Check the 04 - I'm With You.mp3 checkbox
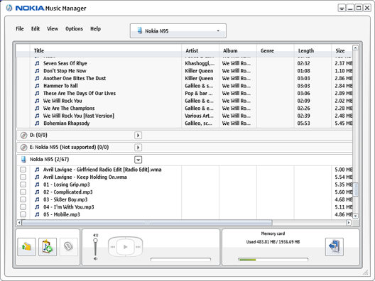Screen dimensions: 375x281 23,207
